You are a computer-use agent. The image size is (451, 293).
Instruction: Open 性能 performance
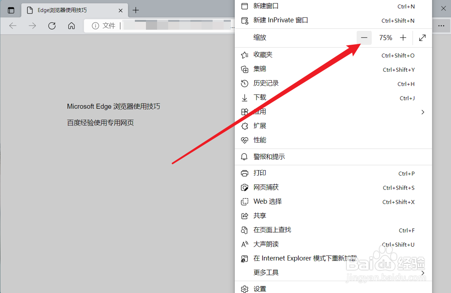pyautogui.click(x=333, y=140)
